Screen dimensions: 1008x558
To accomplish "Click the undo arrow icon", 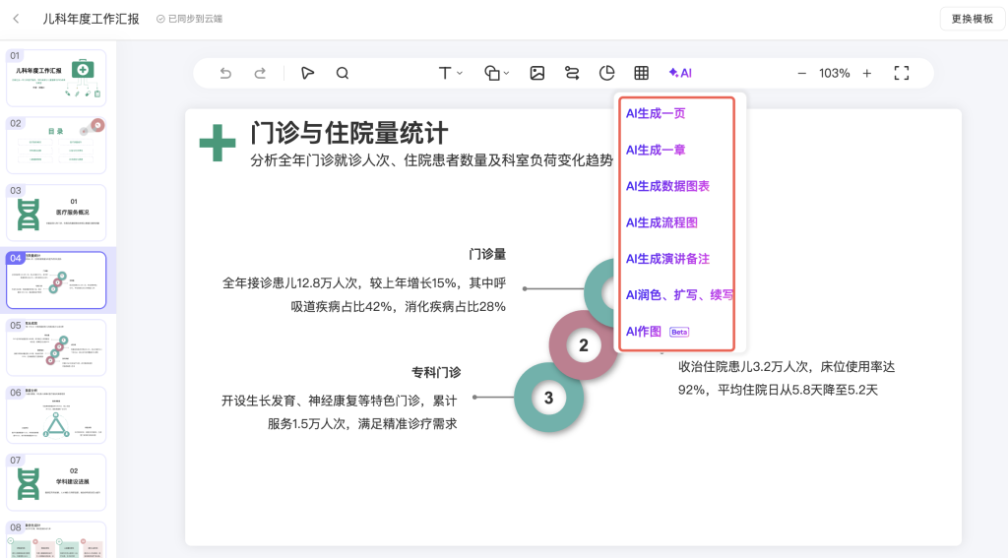I will pyautogui.click(x=225, y=73).
